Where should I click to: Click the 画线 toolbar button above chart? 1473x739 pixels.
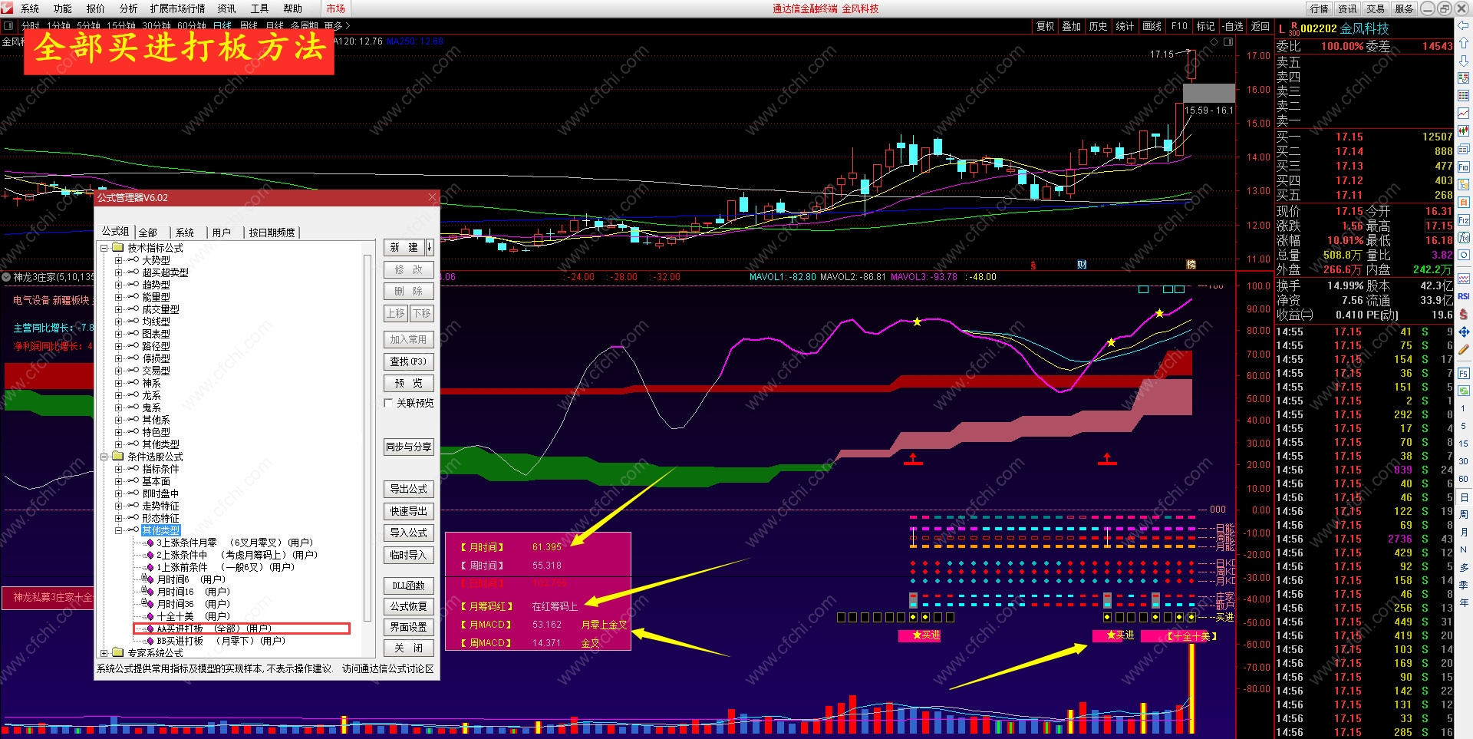coord(1152,26)
